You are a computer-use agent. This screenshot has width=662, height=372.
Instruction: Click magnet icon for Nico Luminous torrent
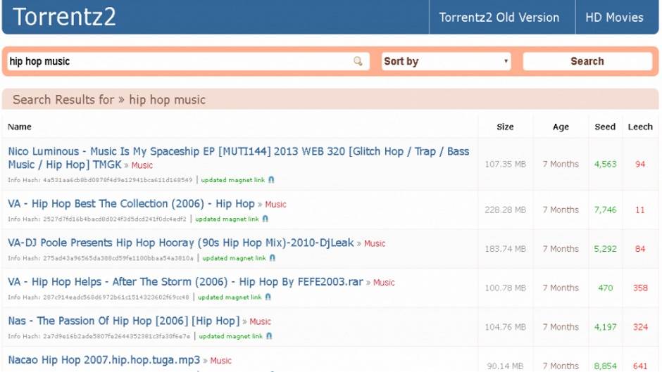pos(271,180)
